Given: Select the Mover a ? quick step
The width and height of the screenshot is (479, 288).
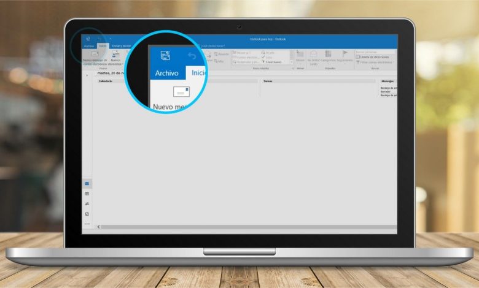Looking at the screenshot, I should click(x=241, y=53).
